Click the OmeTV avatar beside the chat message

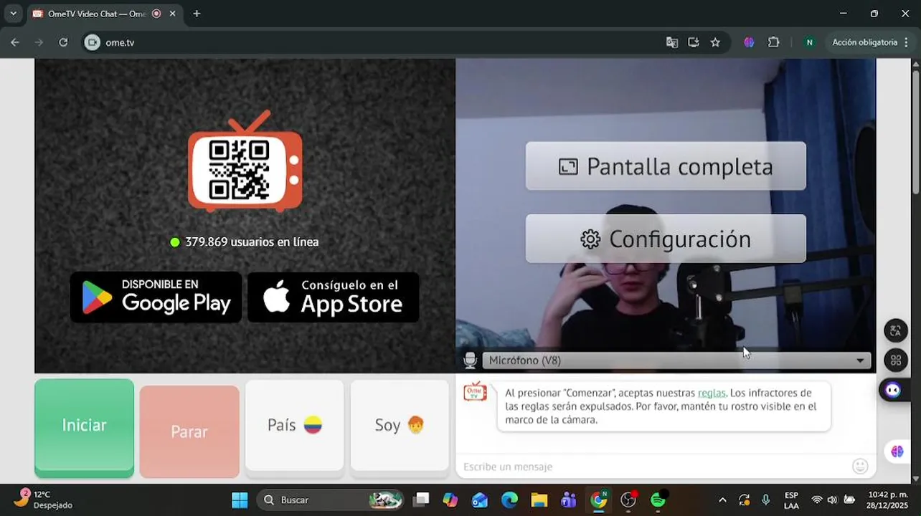[x=475, y=391]
